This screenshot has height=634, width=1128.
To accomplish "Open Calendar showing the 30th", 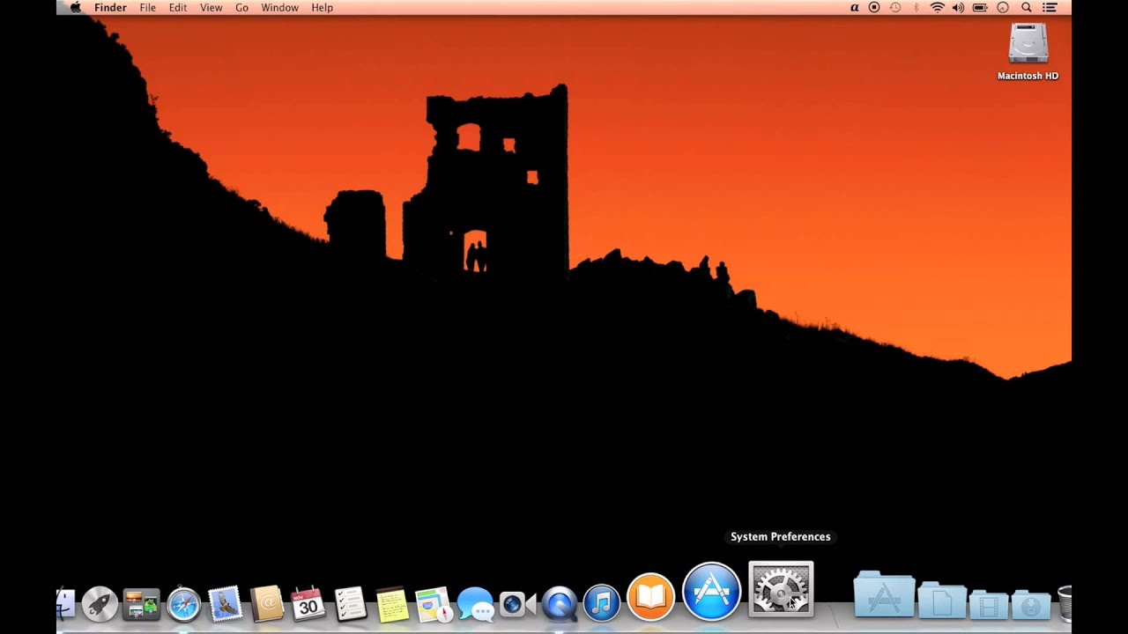I will (308, 605).
